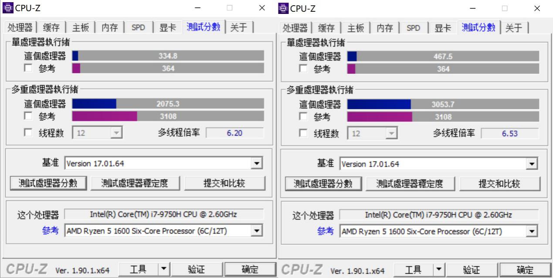The image size is (553, 278).
Task: Click single-thread score bar 467.5
Action: point(443,55)
